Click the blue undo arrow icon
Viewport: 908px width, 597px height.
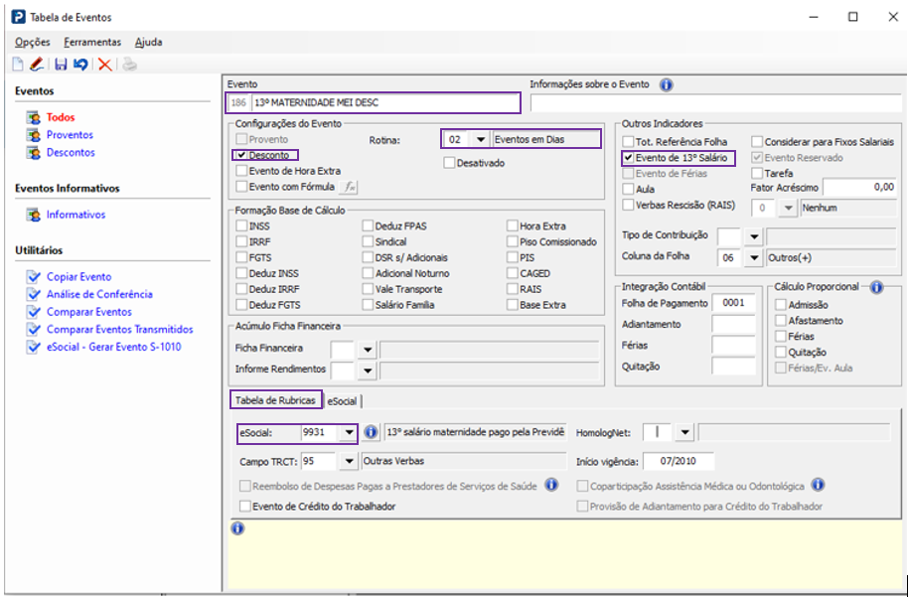pyautogui.click(x=80, y=65)
